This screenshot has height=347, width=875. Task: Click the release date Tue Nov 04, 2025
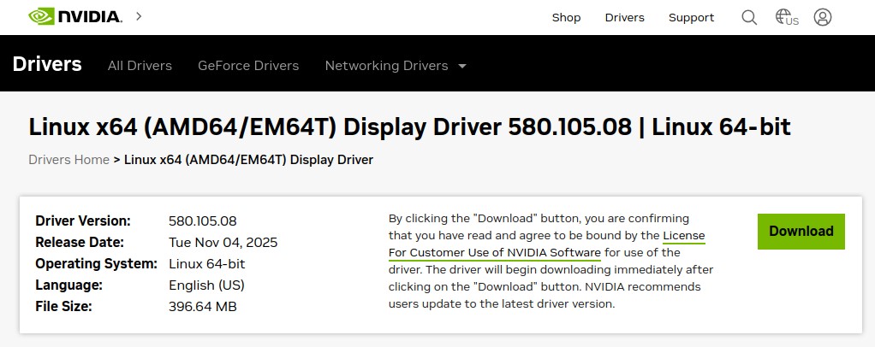[x=223, y=242]
